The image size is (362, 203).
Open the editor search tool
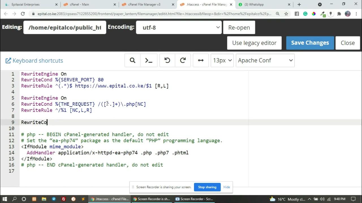click(132, 60)
